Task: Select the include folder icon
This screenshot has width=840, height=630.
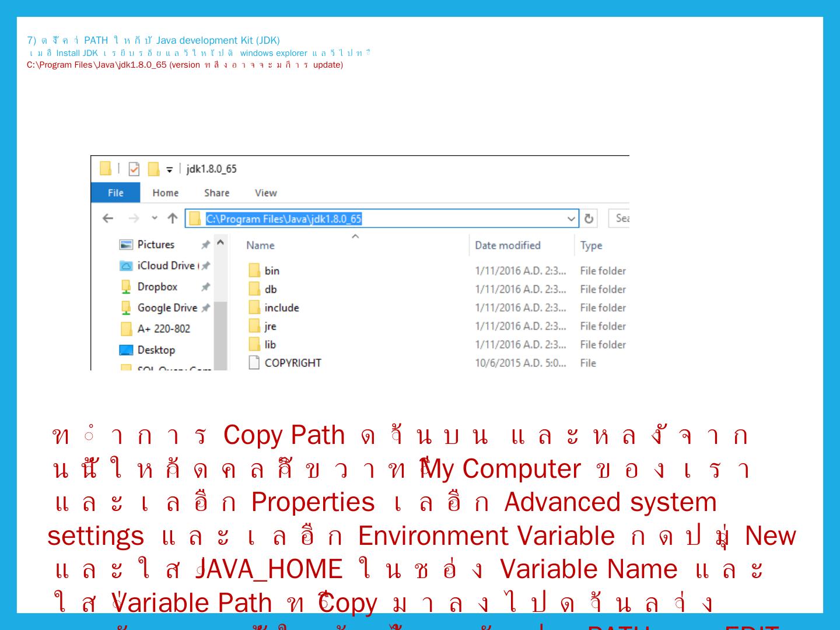Action: tap(254, 307)
